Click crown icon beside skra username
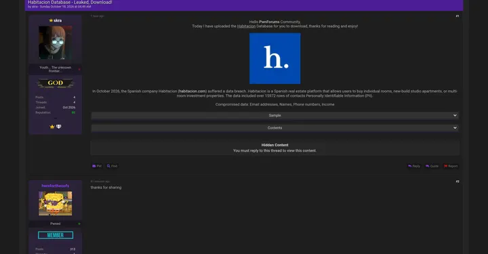The height and width of the screenshot is (254, 488). (51, 20)
